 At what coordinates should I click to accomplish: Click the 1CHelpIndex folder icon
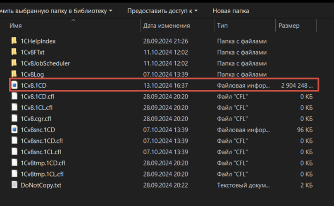(14, 41)
